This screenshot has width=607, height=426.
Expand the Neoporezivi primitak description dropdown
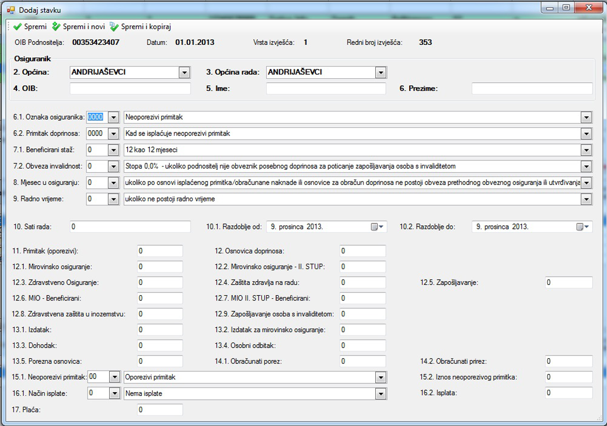click(x=586, y=117)
